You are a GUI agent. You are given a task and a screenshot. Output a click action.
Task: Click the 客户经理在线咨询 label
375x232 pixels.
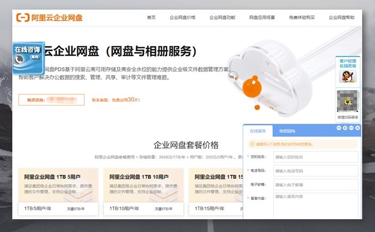coord(348,63)
